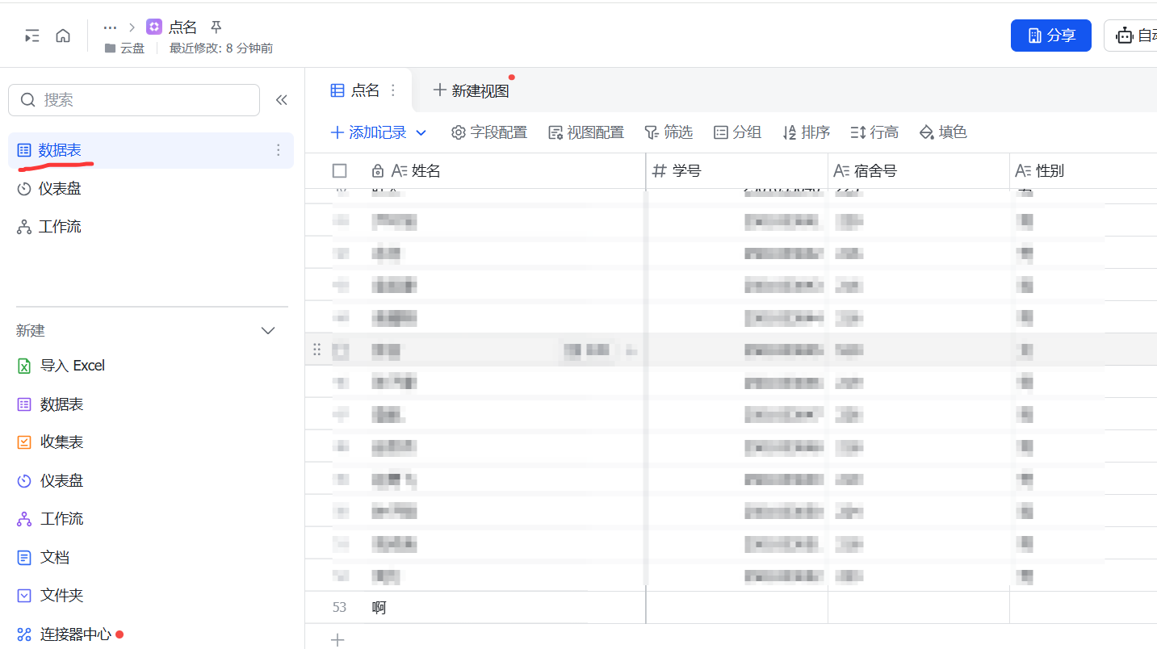This screenshot has height=649, width=1157.
Task: Select 数据表 in the top sidebar list
Action: tap(150, 150)
